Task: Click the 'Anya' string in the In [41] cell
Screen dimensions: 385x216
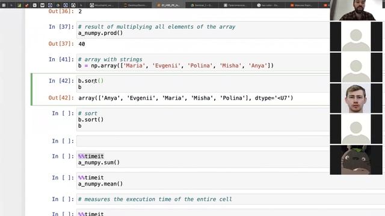Action: pyautogui.click(x=257, y=65)
